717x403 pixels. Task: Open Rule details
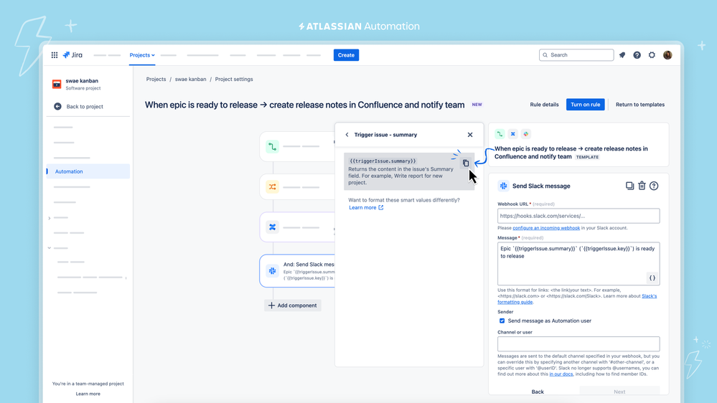544,105
